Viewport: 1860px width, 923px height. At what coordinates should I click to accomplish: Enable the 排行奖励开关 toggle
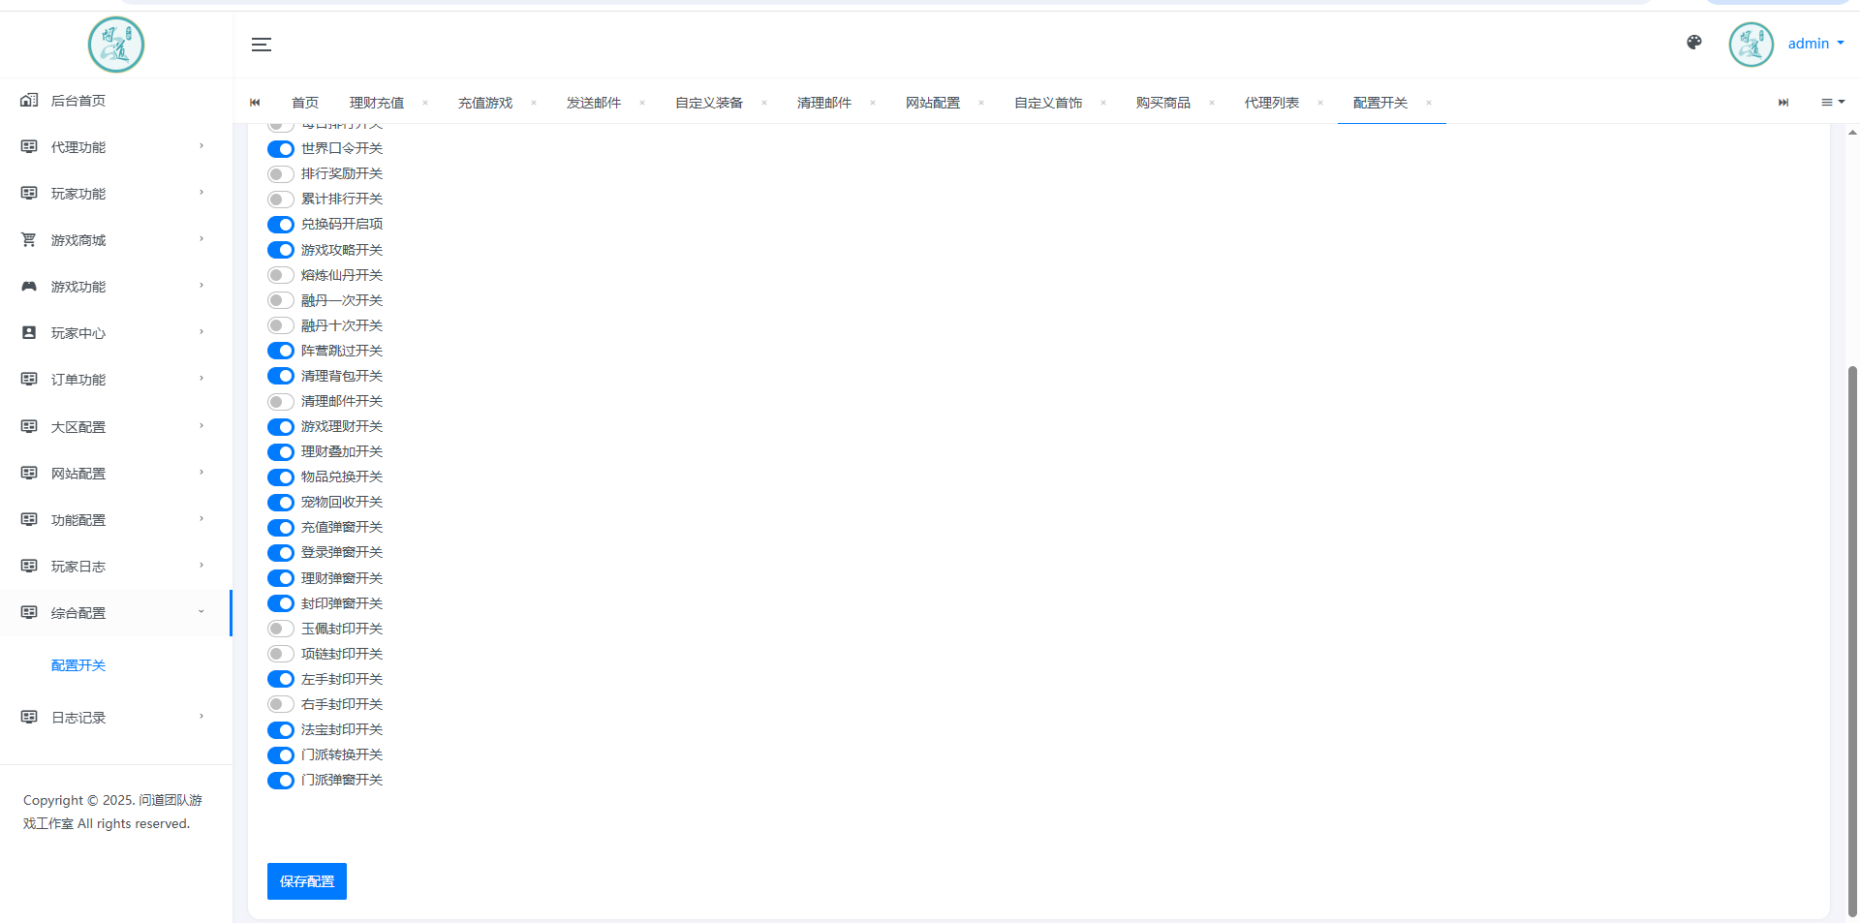[281, 174]
